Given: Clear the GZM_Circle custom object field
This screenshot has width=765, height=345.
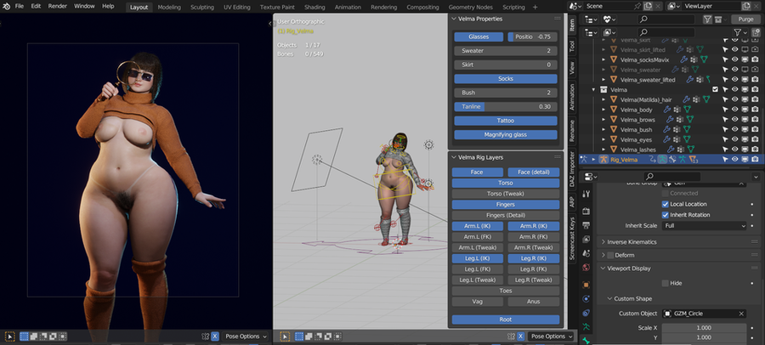Looking at the screenshot, I should [x=741, y=314].
